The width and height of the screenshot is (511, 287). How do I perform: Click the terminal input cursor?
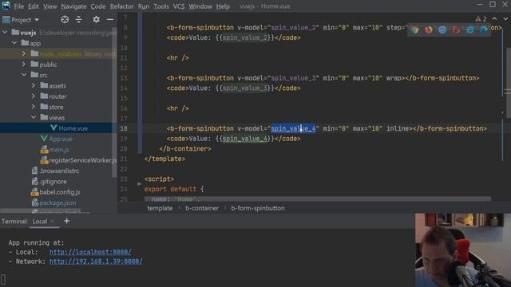[x=3, y=279]
